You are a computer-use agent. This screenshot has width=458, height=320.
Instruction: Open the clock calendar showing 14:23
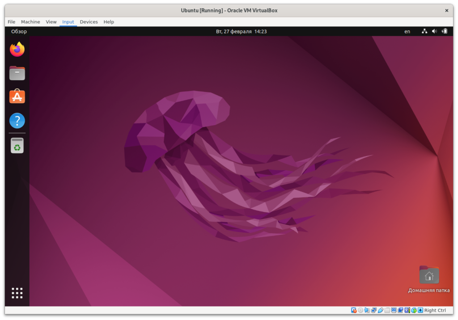tap(241, 32)
